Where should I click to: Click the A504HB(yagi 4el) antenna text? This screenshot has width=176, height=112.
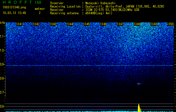coord(99,13)
